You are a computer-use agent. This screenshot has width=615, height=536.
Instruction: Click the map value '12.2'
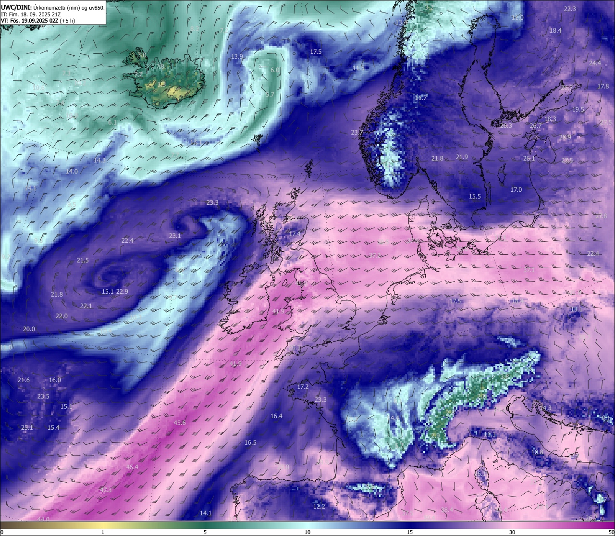[x=319, y=506]
